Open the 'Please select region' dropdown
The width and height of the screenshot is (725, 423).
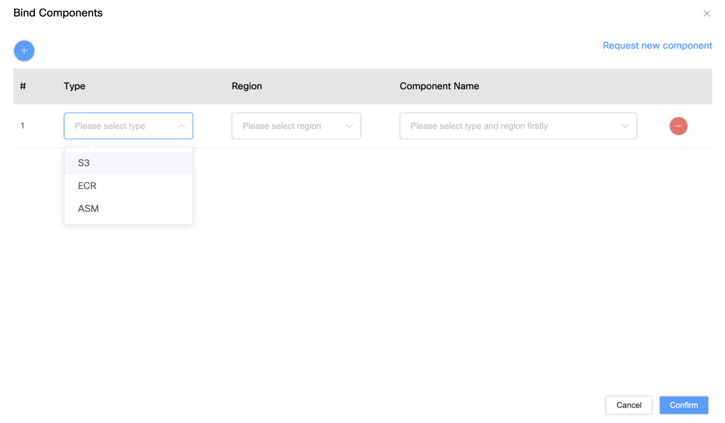click(x=289, y=126)
